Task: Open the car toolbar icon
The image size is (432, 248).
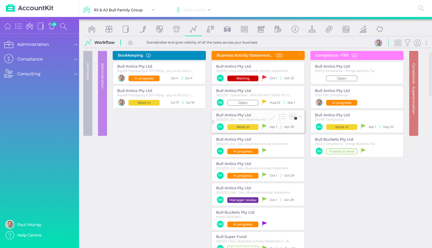Action: pos(227,29)
